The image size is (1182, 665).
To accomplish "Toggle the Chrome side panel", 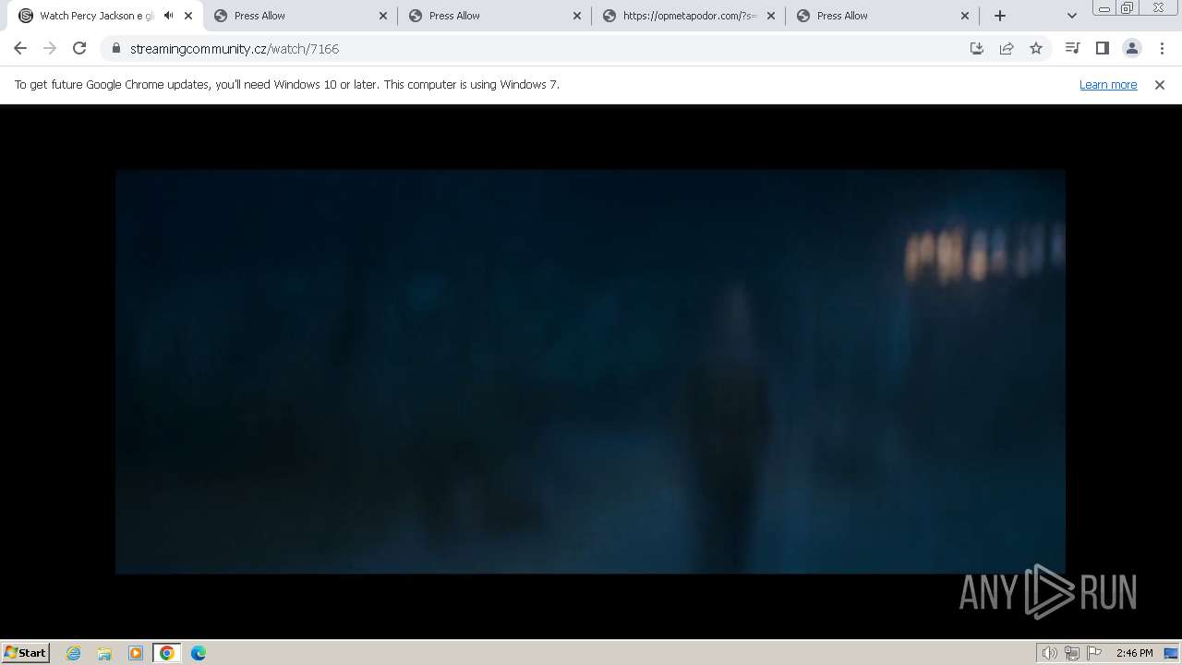I will 1102,48.
